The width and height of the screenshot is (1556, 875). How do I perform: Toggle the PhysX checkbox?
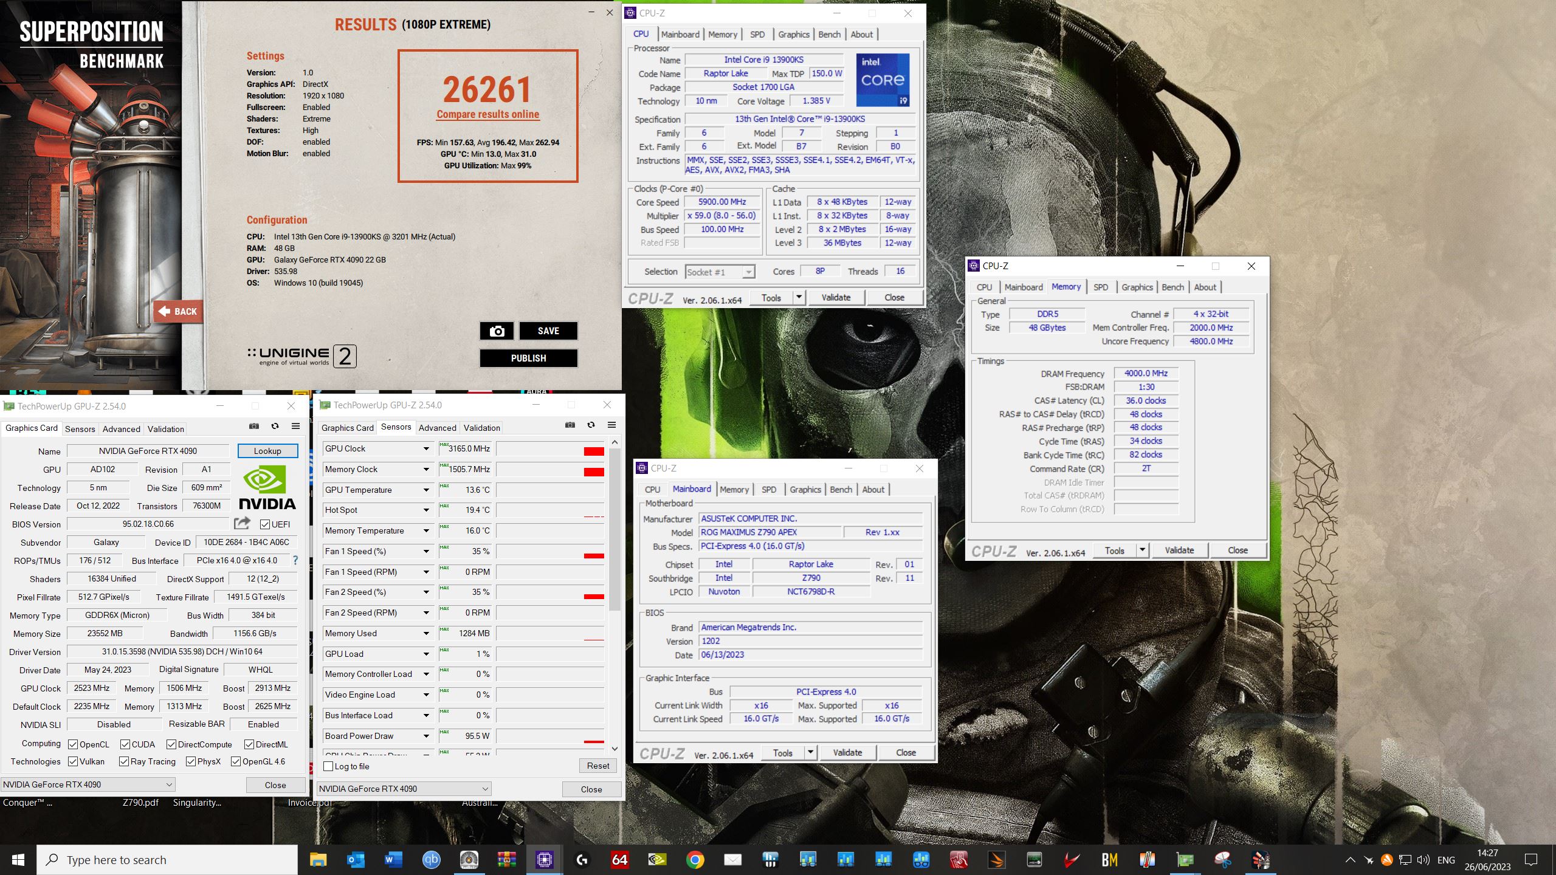[x=191, y=761]
